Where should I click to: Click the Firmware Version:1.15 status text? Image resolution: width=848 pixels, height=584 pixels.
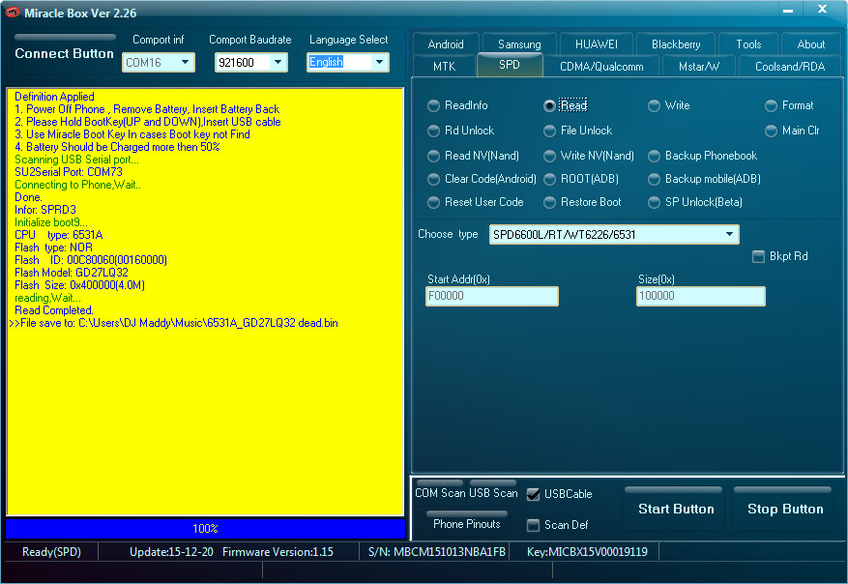(x=278, y=552)
